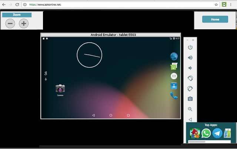
Task: Open Telegram in Top Apps
Action: pos(217,133)
